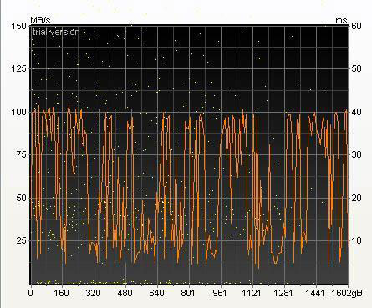Click the 60 label on ms axis
This screenshot has height=308, width=372.
point(356,26)
